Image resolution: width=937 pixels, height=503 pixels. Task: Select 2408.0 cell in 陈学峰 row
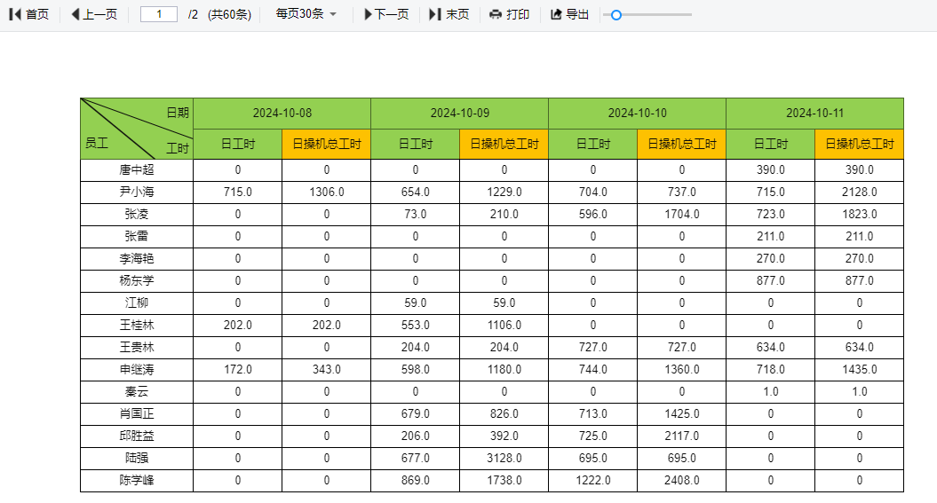point(682,480)
